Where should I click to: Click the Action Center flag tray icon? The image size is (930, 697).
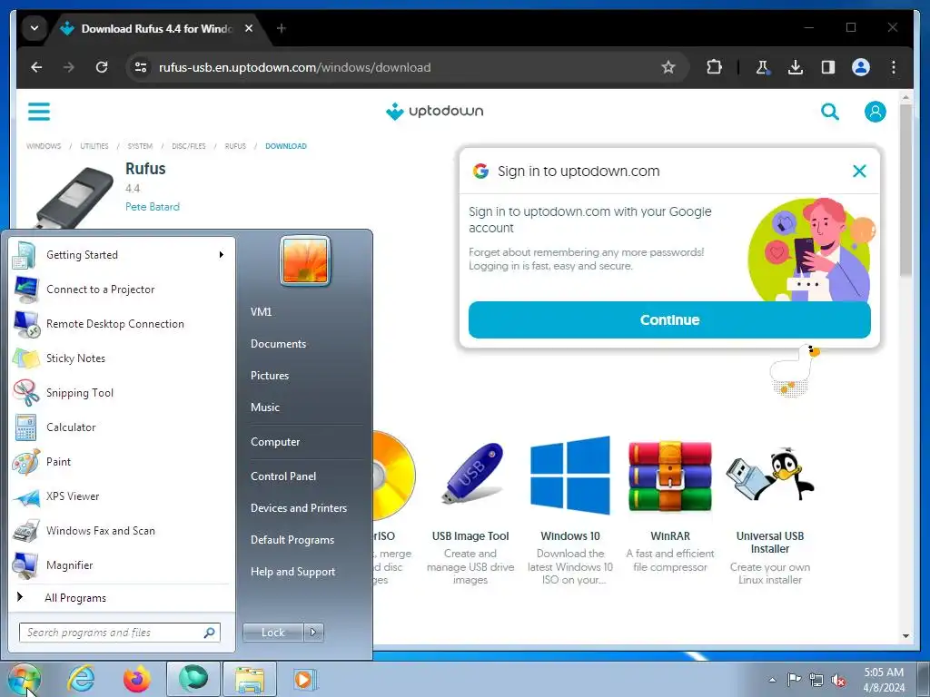(794, 680)
